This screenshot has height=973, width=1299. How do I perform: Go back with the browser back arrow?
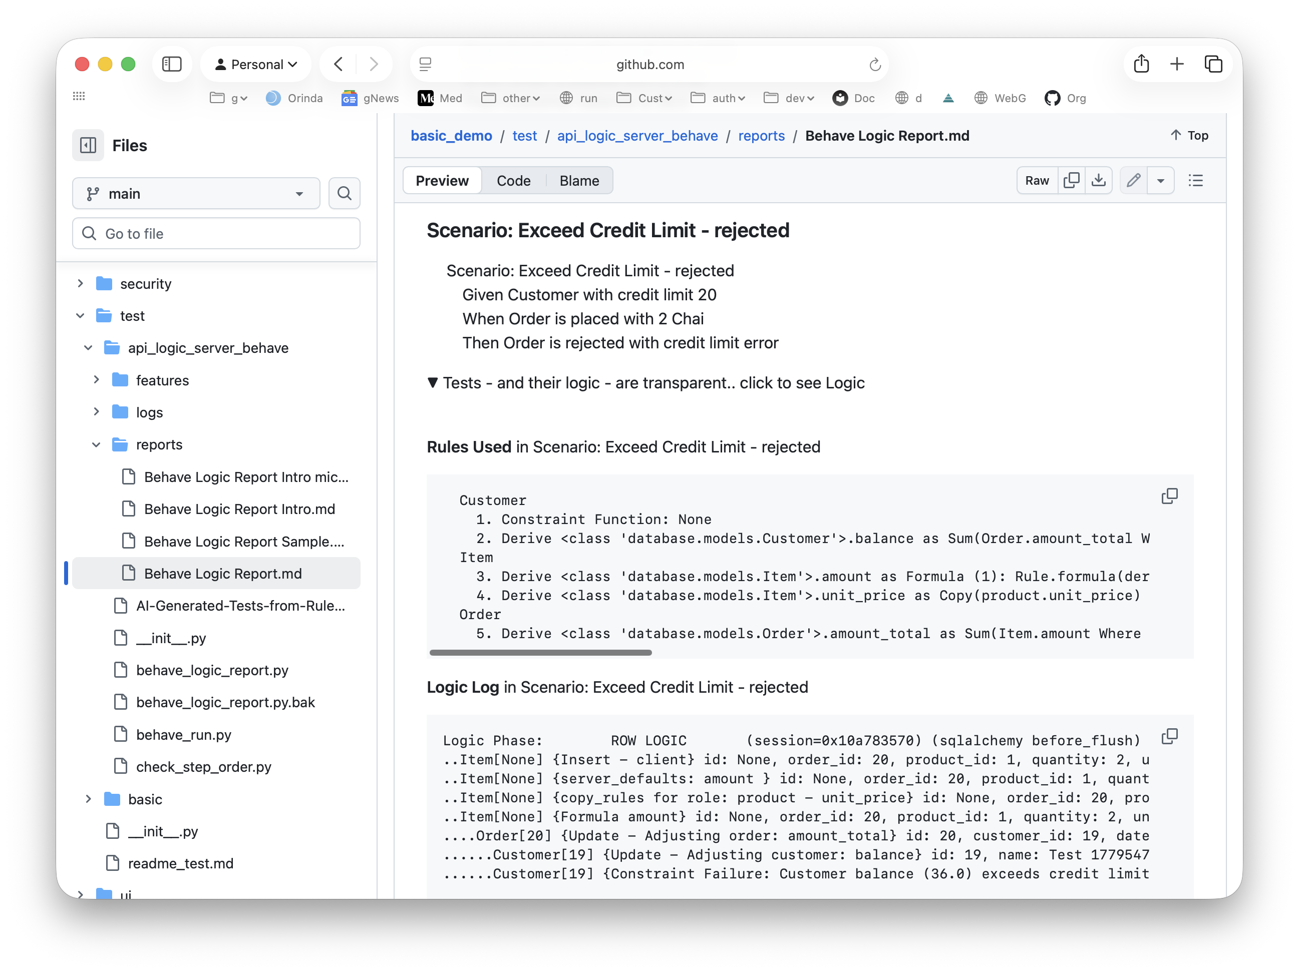tap(338, 64)
